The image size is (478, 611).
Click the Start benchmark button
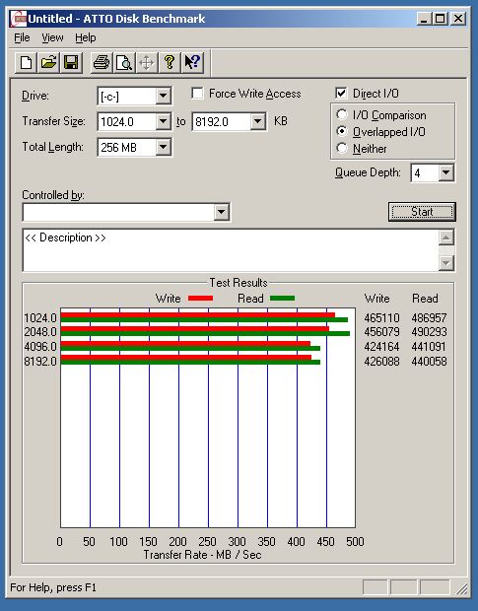pyautogui.click(x=422, y=212)
